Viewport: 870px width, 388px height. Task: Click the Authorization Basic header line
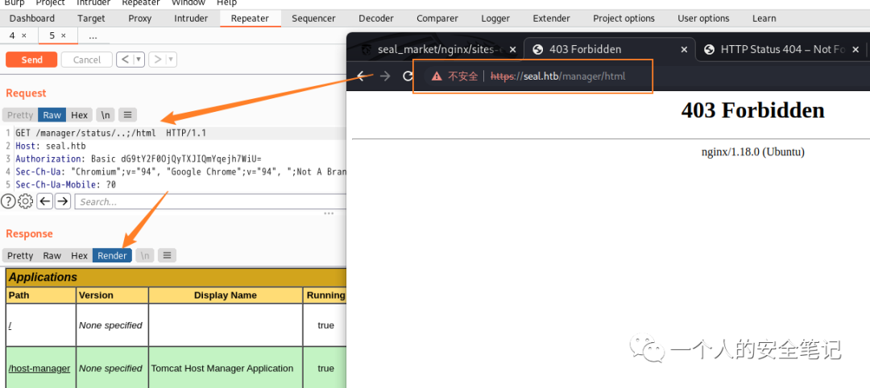139,159
